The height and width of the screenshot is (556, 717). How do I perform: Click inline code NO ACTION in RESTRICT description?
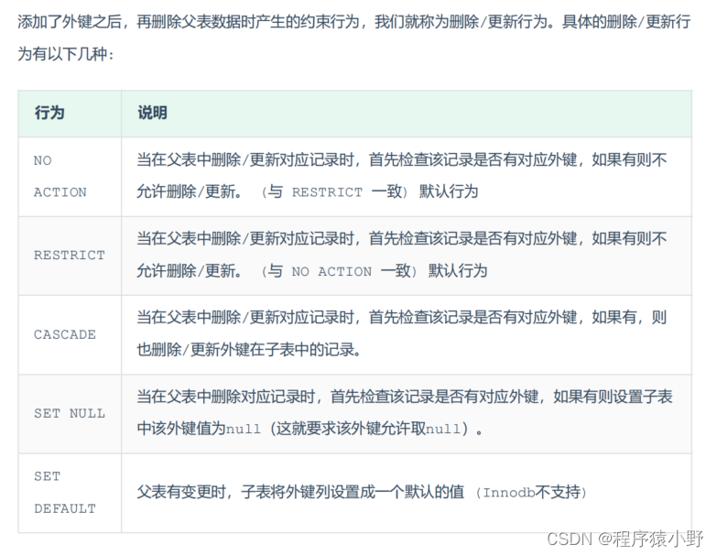331,271
